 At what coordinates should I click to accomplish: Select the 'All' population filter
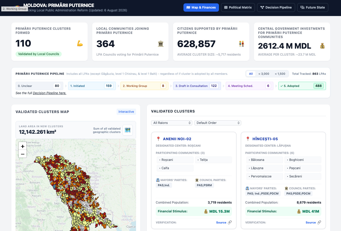pyautogui.click(x=251, y=74)
